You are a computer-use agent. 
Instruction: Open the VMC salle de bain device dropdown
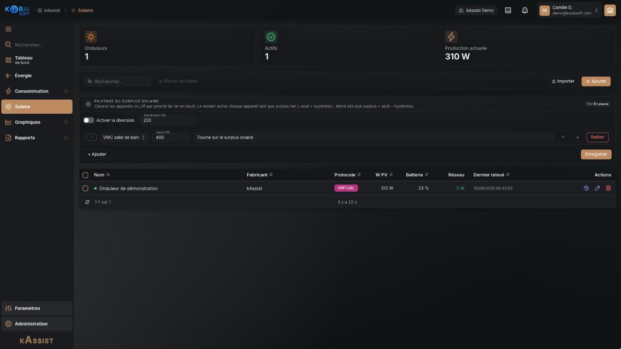(124, 137)
